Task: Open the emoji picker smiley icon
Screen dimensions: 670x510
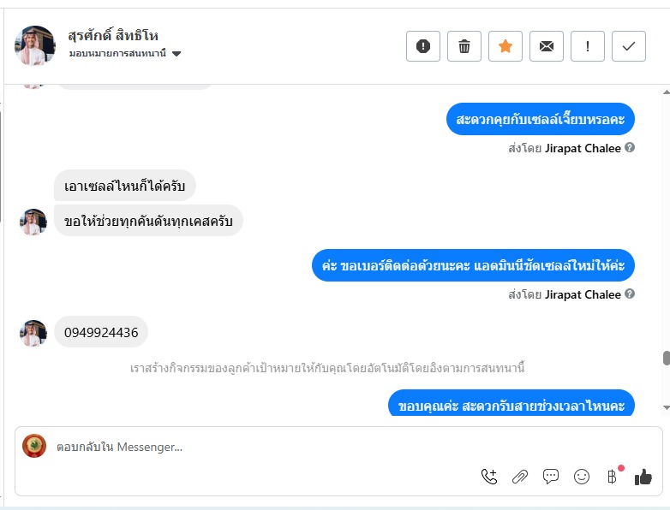Action: pos(582,477)
